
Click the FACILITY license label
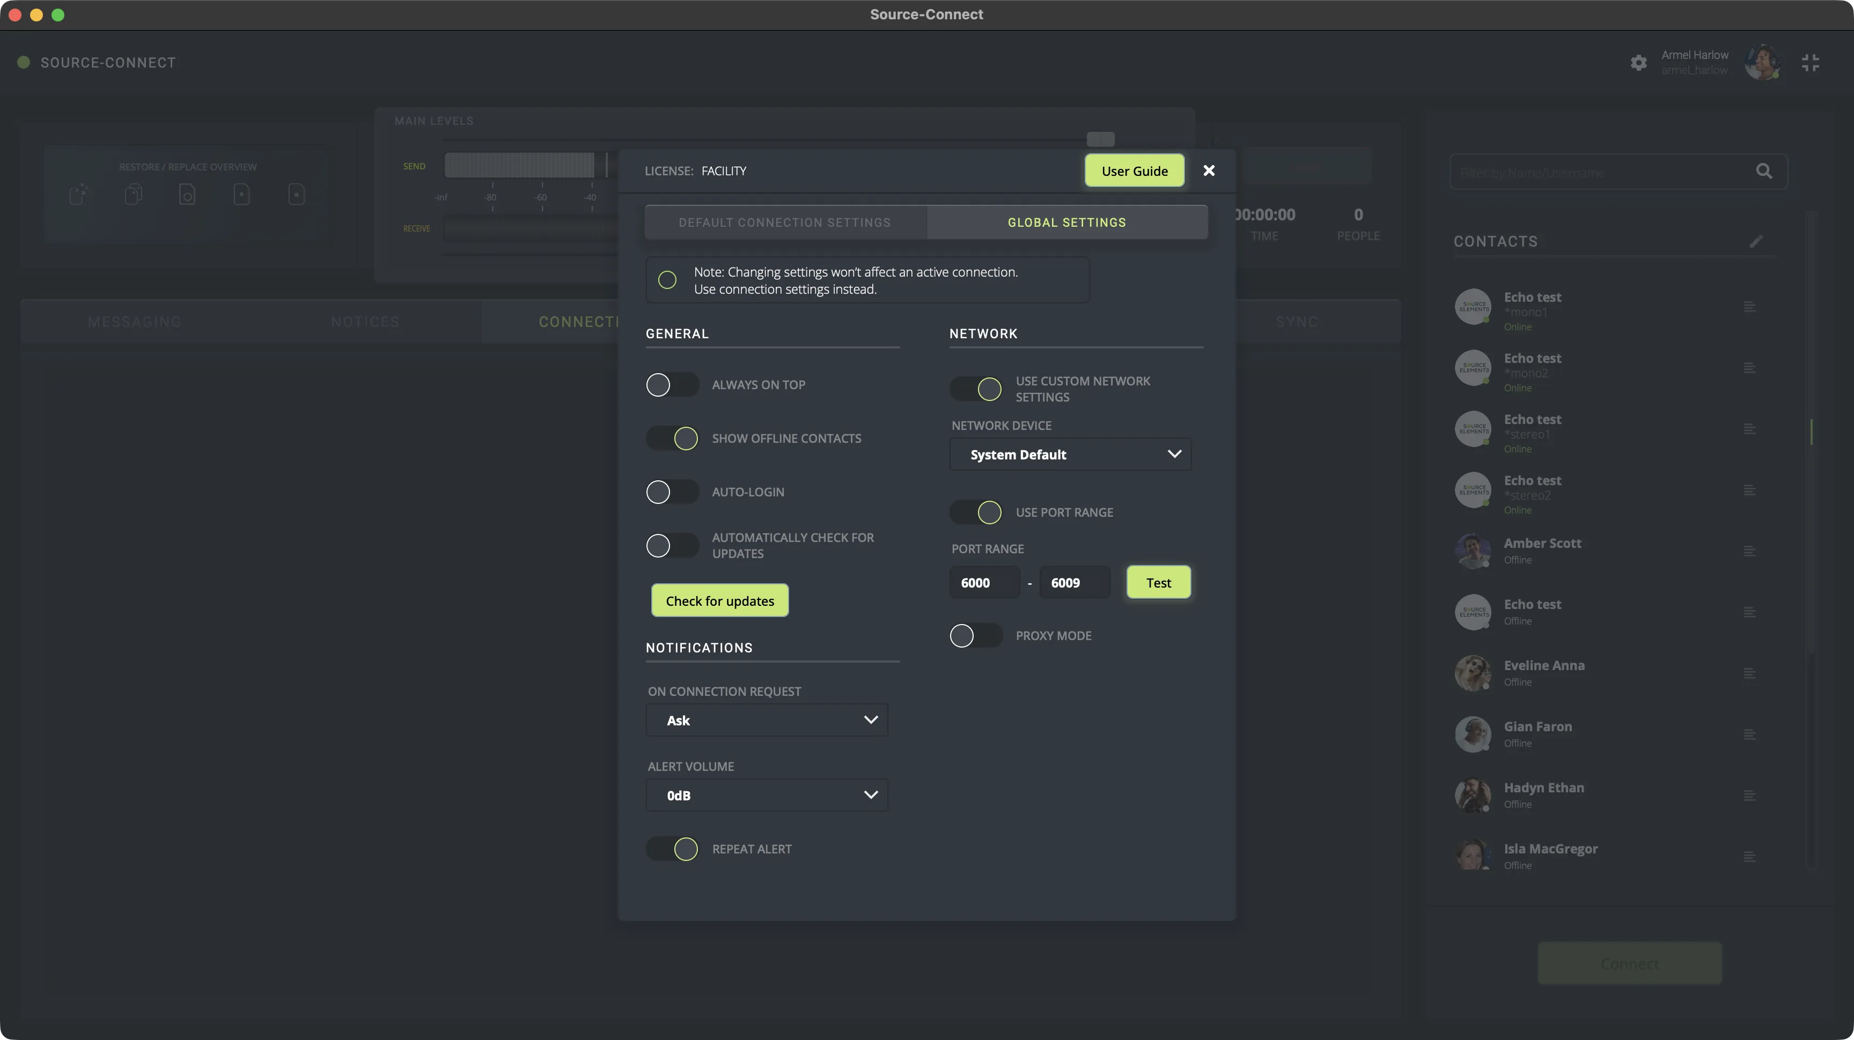724,170
